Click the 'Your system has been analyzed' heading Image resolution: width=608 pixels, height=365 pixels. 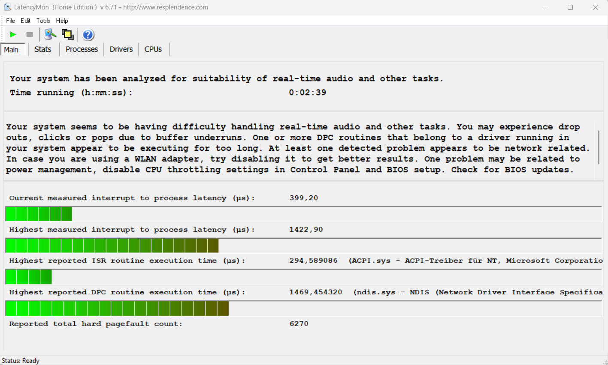(x=227, y=78)
